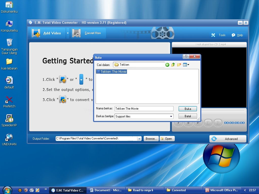Click the dialog help question mark button

(x=186, y=56)
